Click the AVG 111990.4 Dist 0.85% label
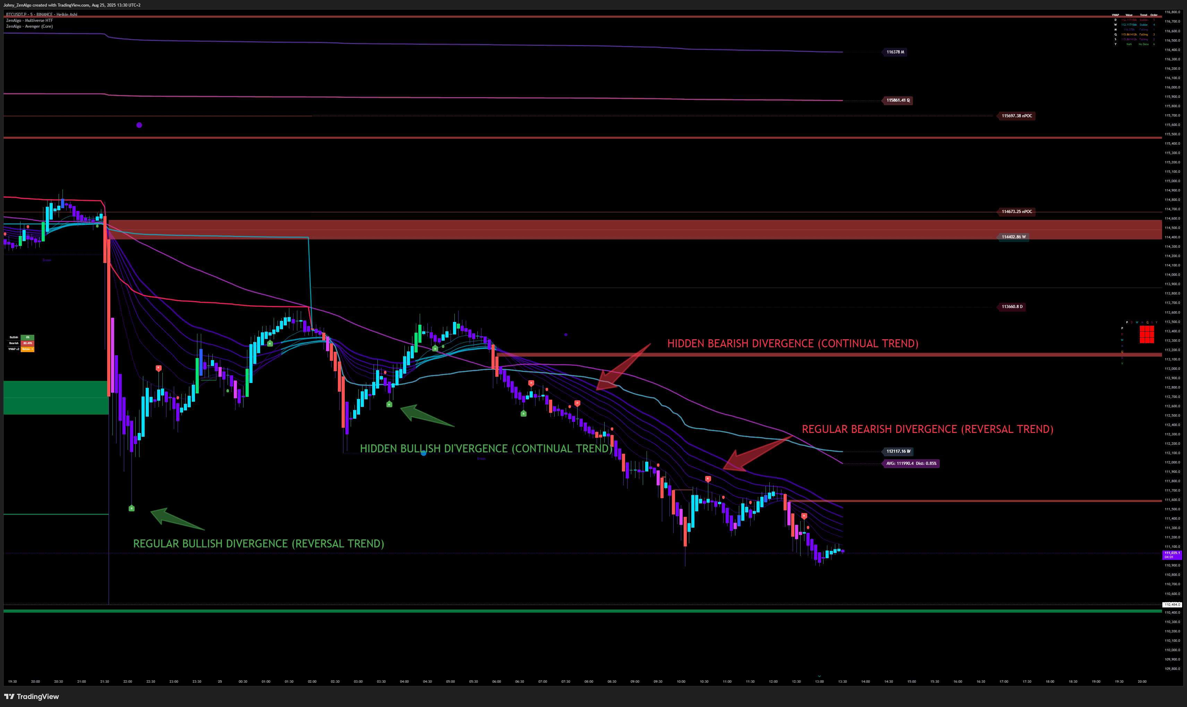1187x707 pixels. pos(911,463)
